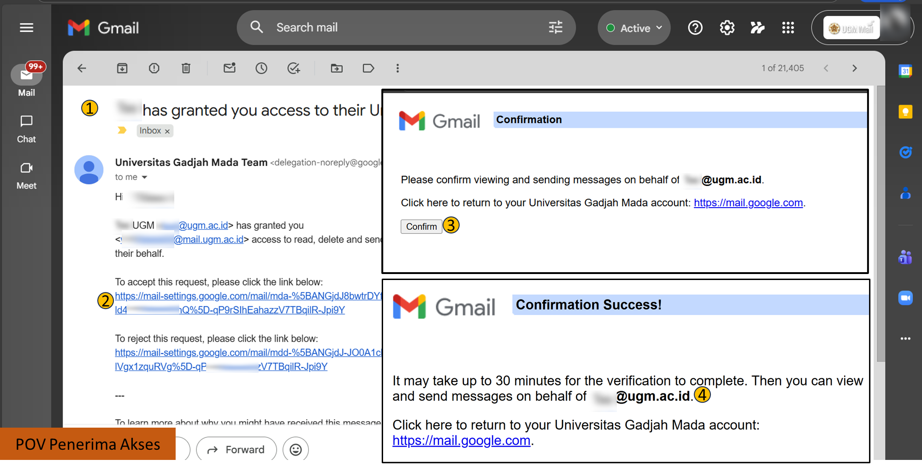Click the Forward button

tap(236, 449)
